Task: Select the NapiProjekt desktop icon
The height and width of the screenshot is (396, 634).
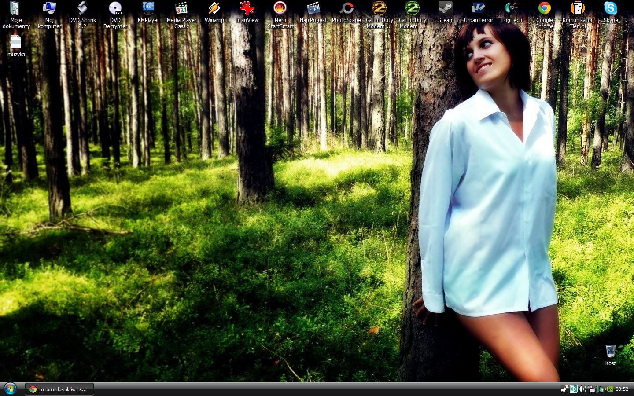Action: point(313,9)
